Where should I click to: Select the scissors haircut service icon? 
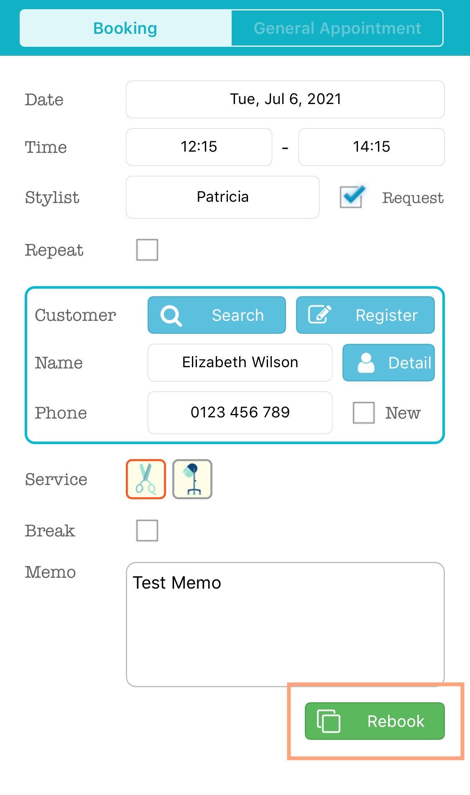[146, 479]
